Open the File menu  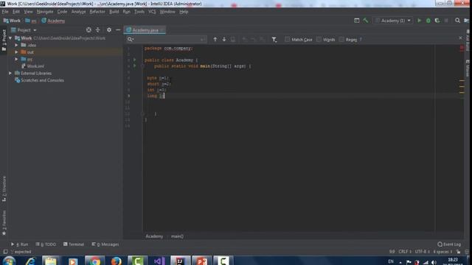point(5,12)
